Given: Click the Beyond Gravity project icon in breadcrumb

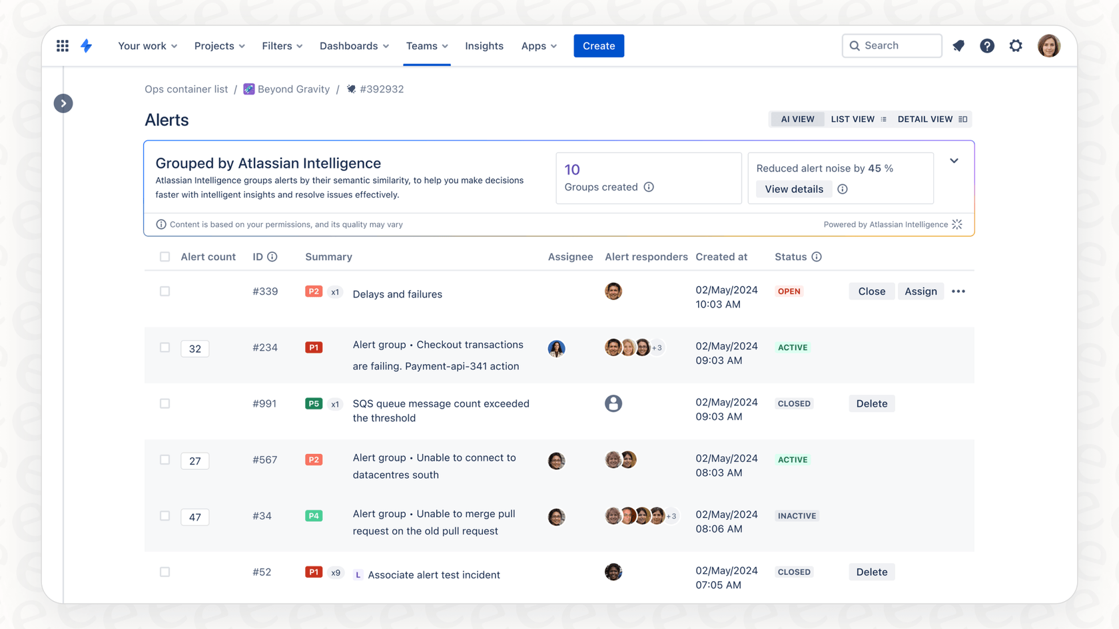Looking at the screenshot, I should [x=248, y=89].
